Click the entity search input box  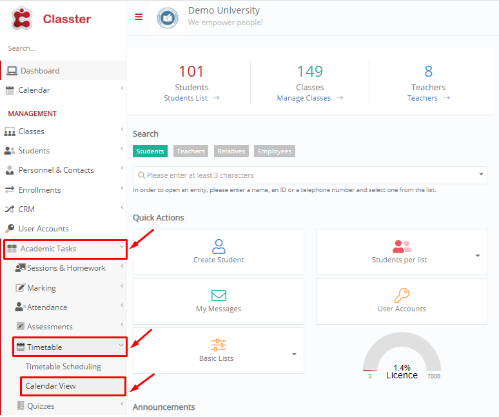click(x=310, y=175)
